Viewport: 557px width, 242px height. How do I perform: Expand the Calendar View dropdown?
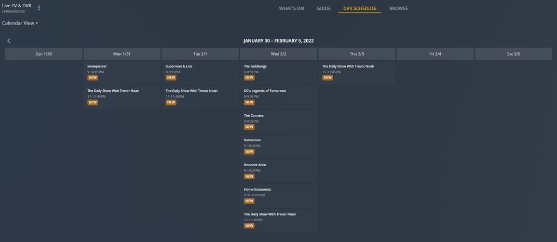[20, 23]
